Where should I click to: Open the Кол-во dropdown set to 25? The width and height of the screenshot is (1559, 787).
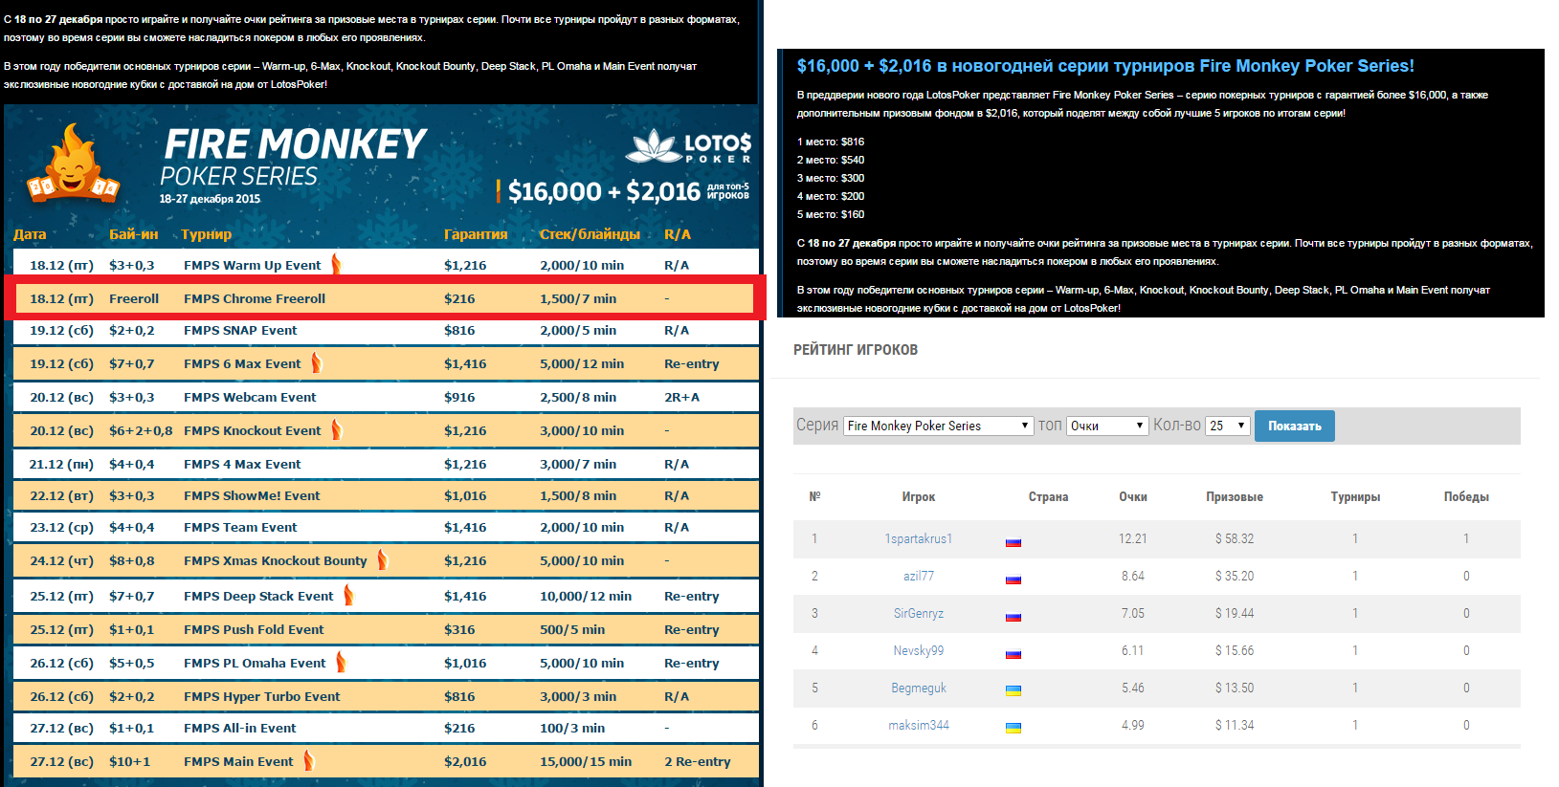pos(1228,426)
